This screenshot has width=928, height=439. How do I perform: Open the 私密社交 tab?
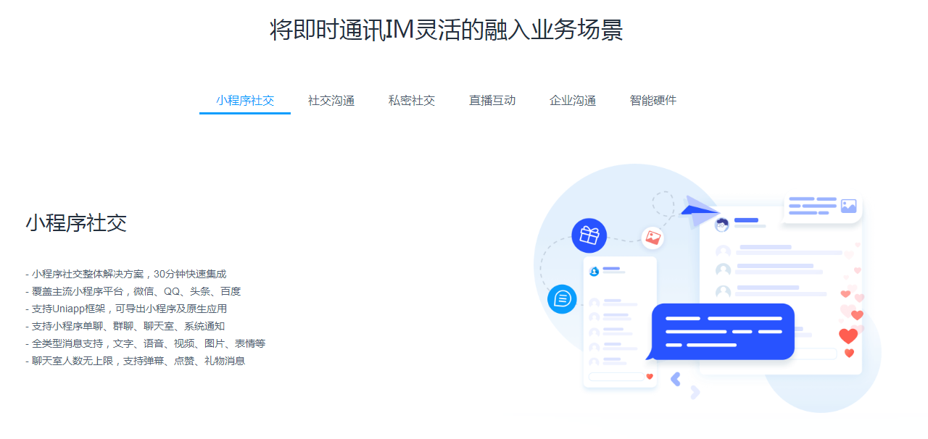(412, 101)
